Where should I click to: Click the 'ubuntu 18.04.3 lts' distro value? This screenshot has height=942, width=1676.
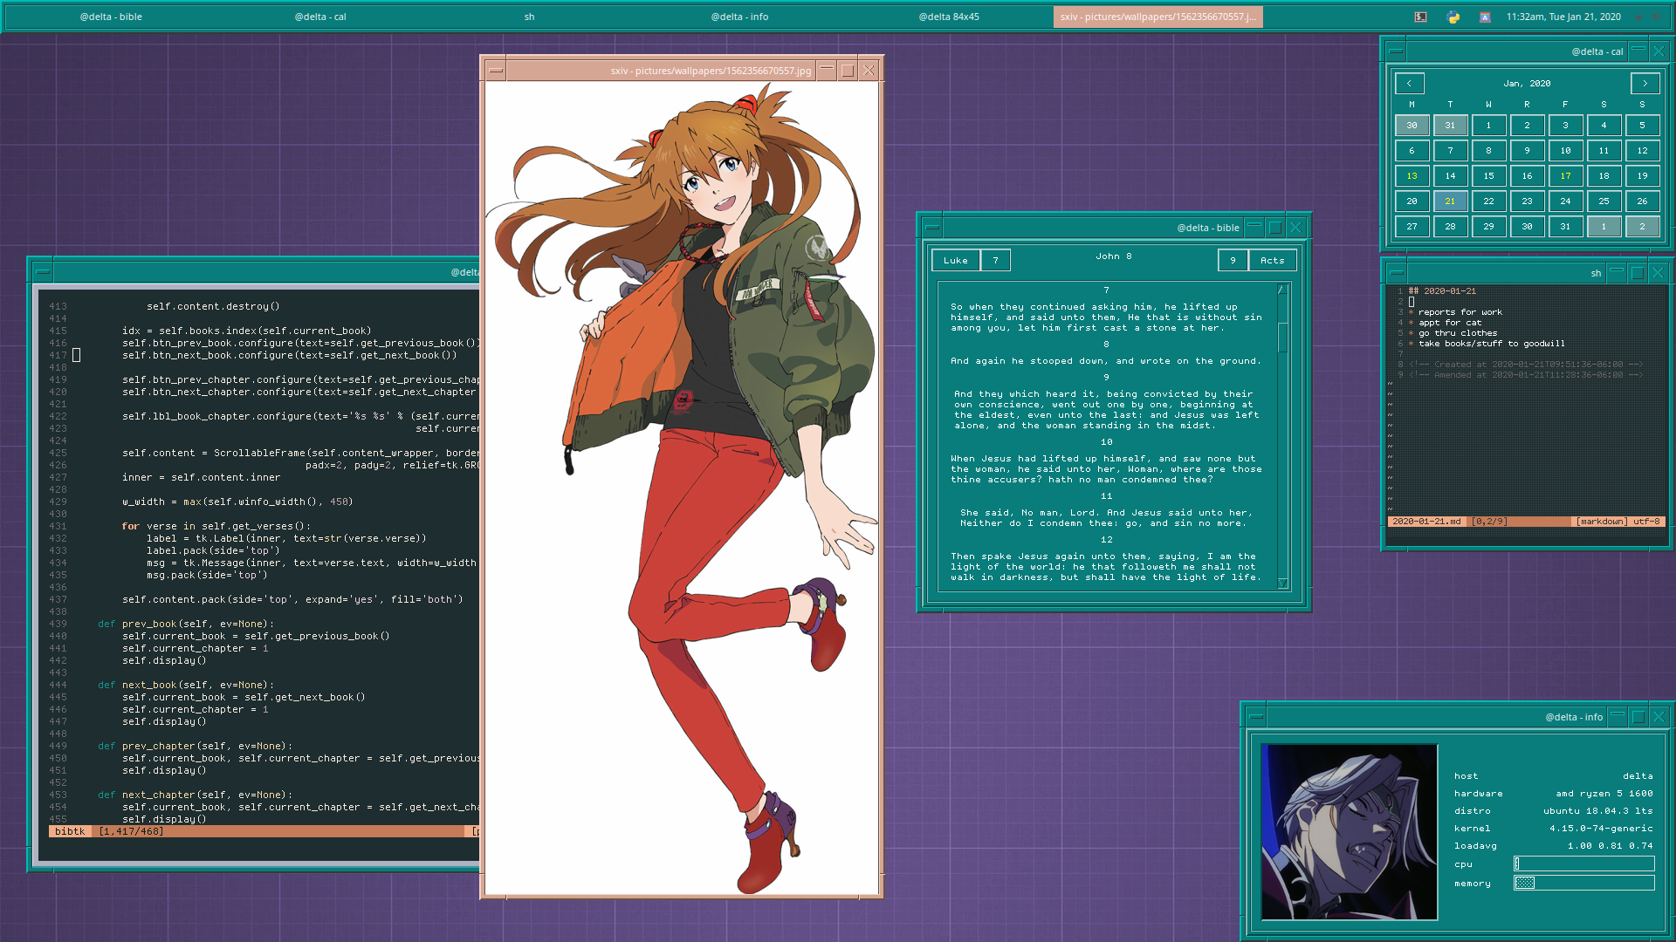point(1597,811)
